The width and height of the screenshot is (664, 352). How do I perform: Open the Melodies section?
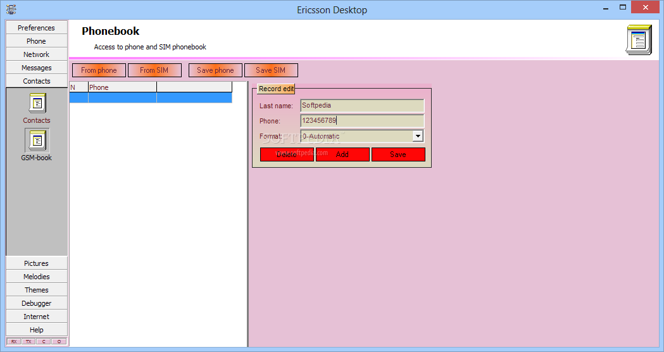(x=37, y=277)
